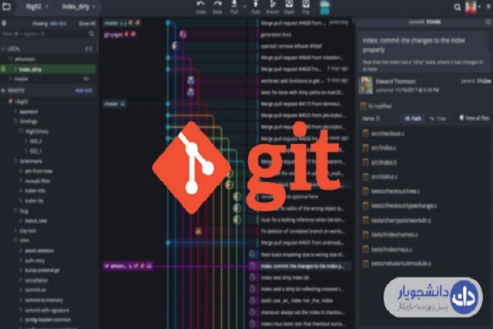Open modified file tests/checkout/tree.c

coord(395,191)
